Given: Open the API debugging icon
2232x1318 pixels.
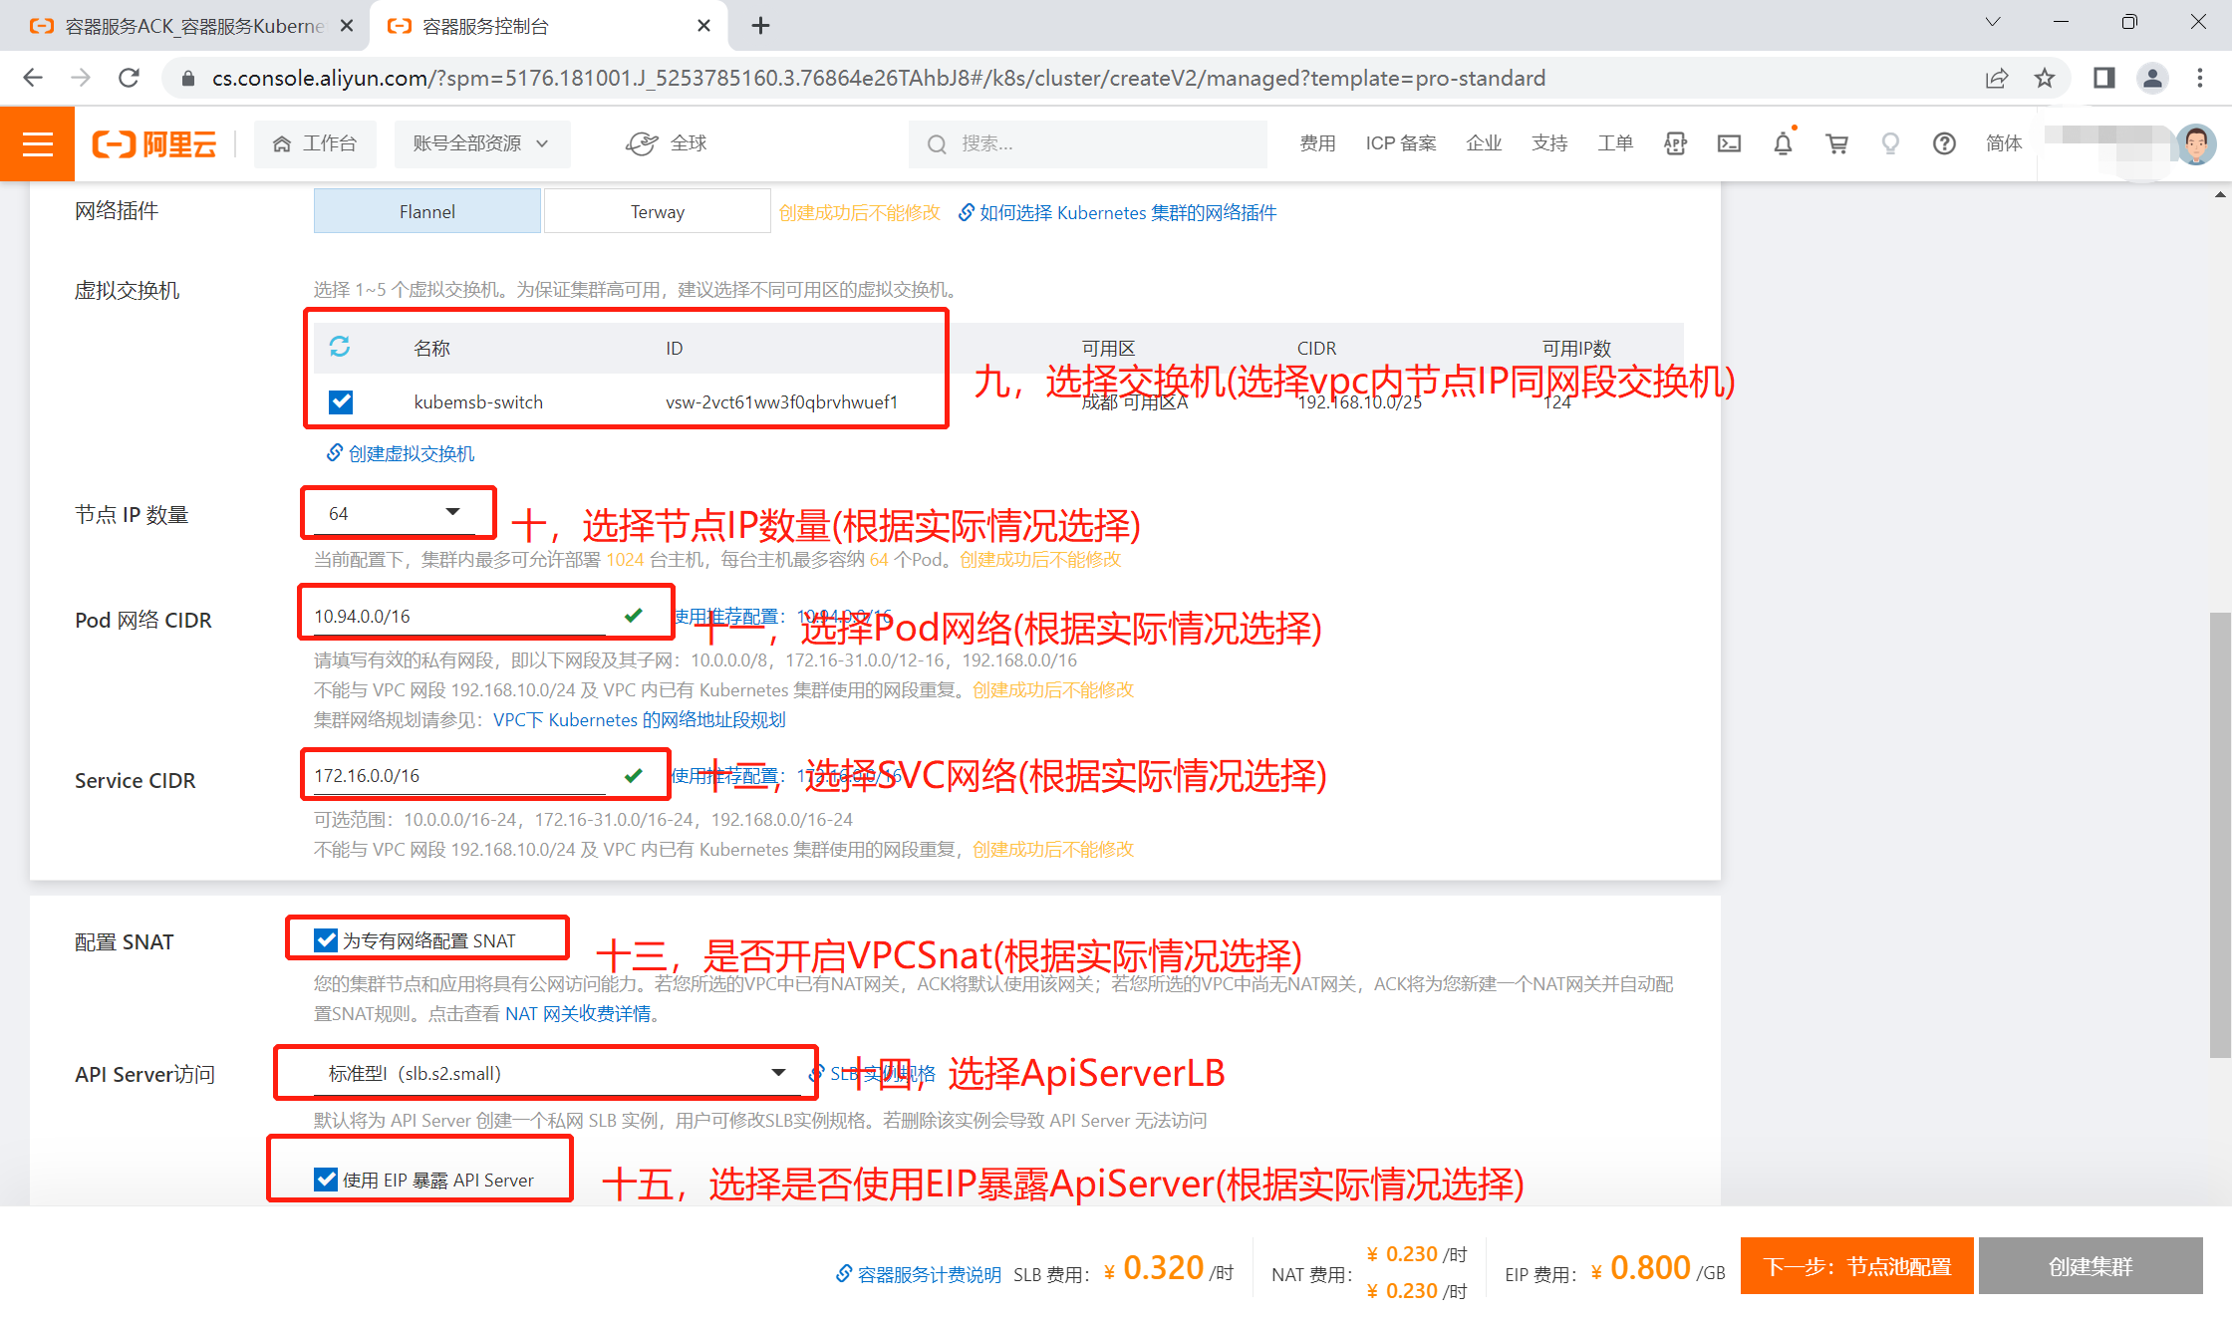Looking at the screenshot, I should (1675, 144).
